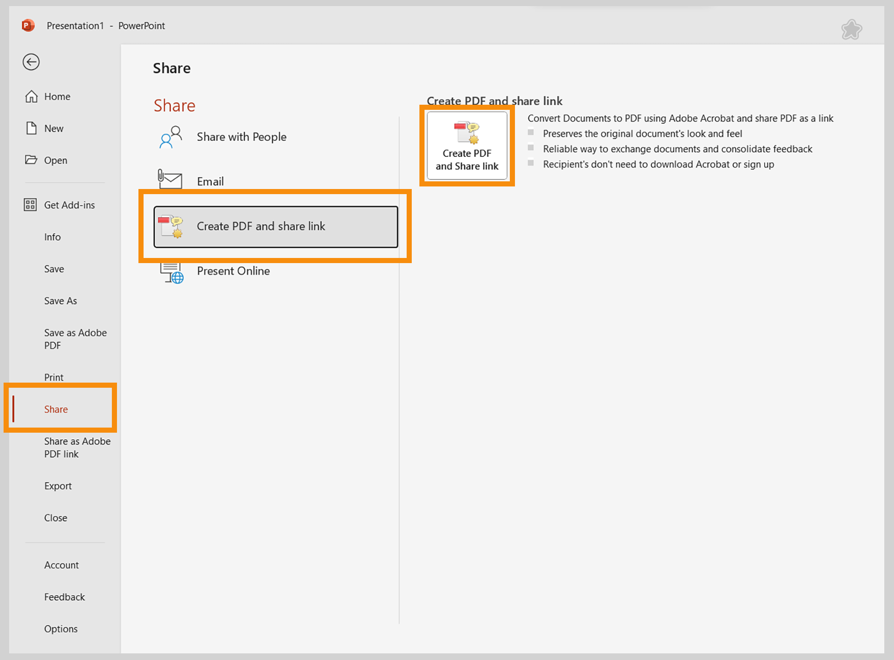
Task: Open the Info menu item
Action: tap(52, 237)
